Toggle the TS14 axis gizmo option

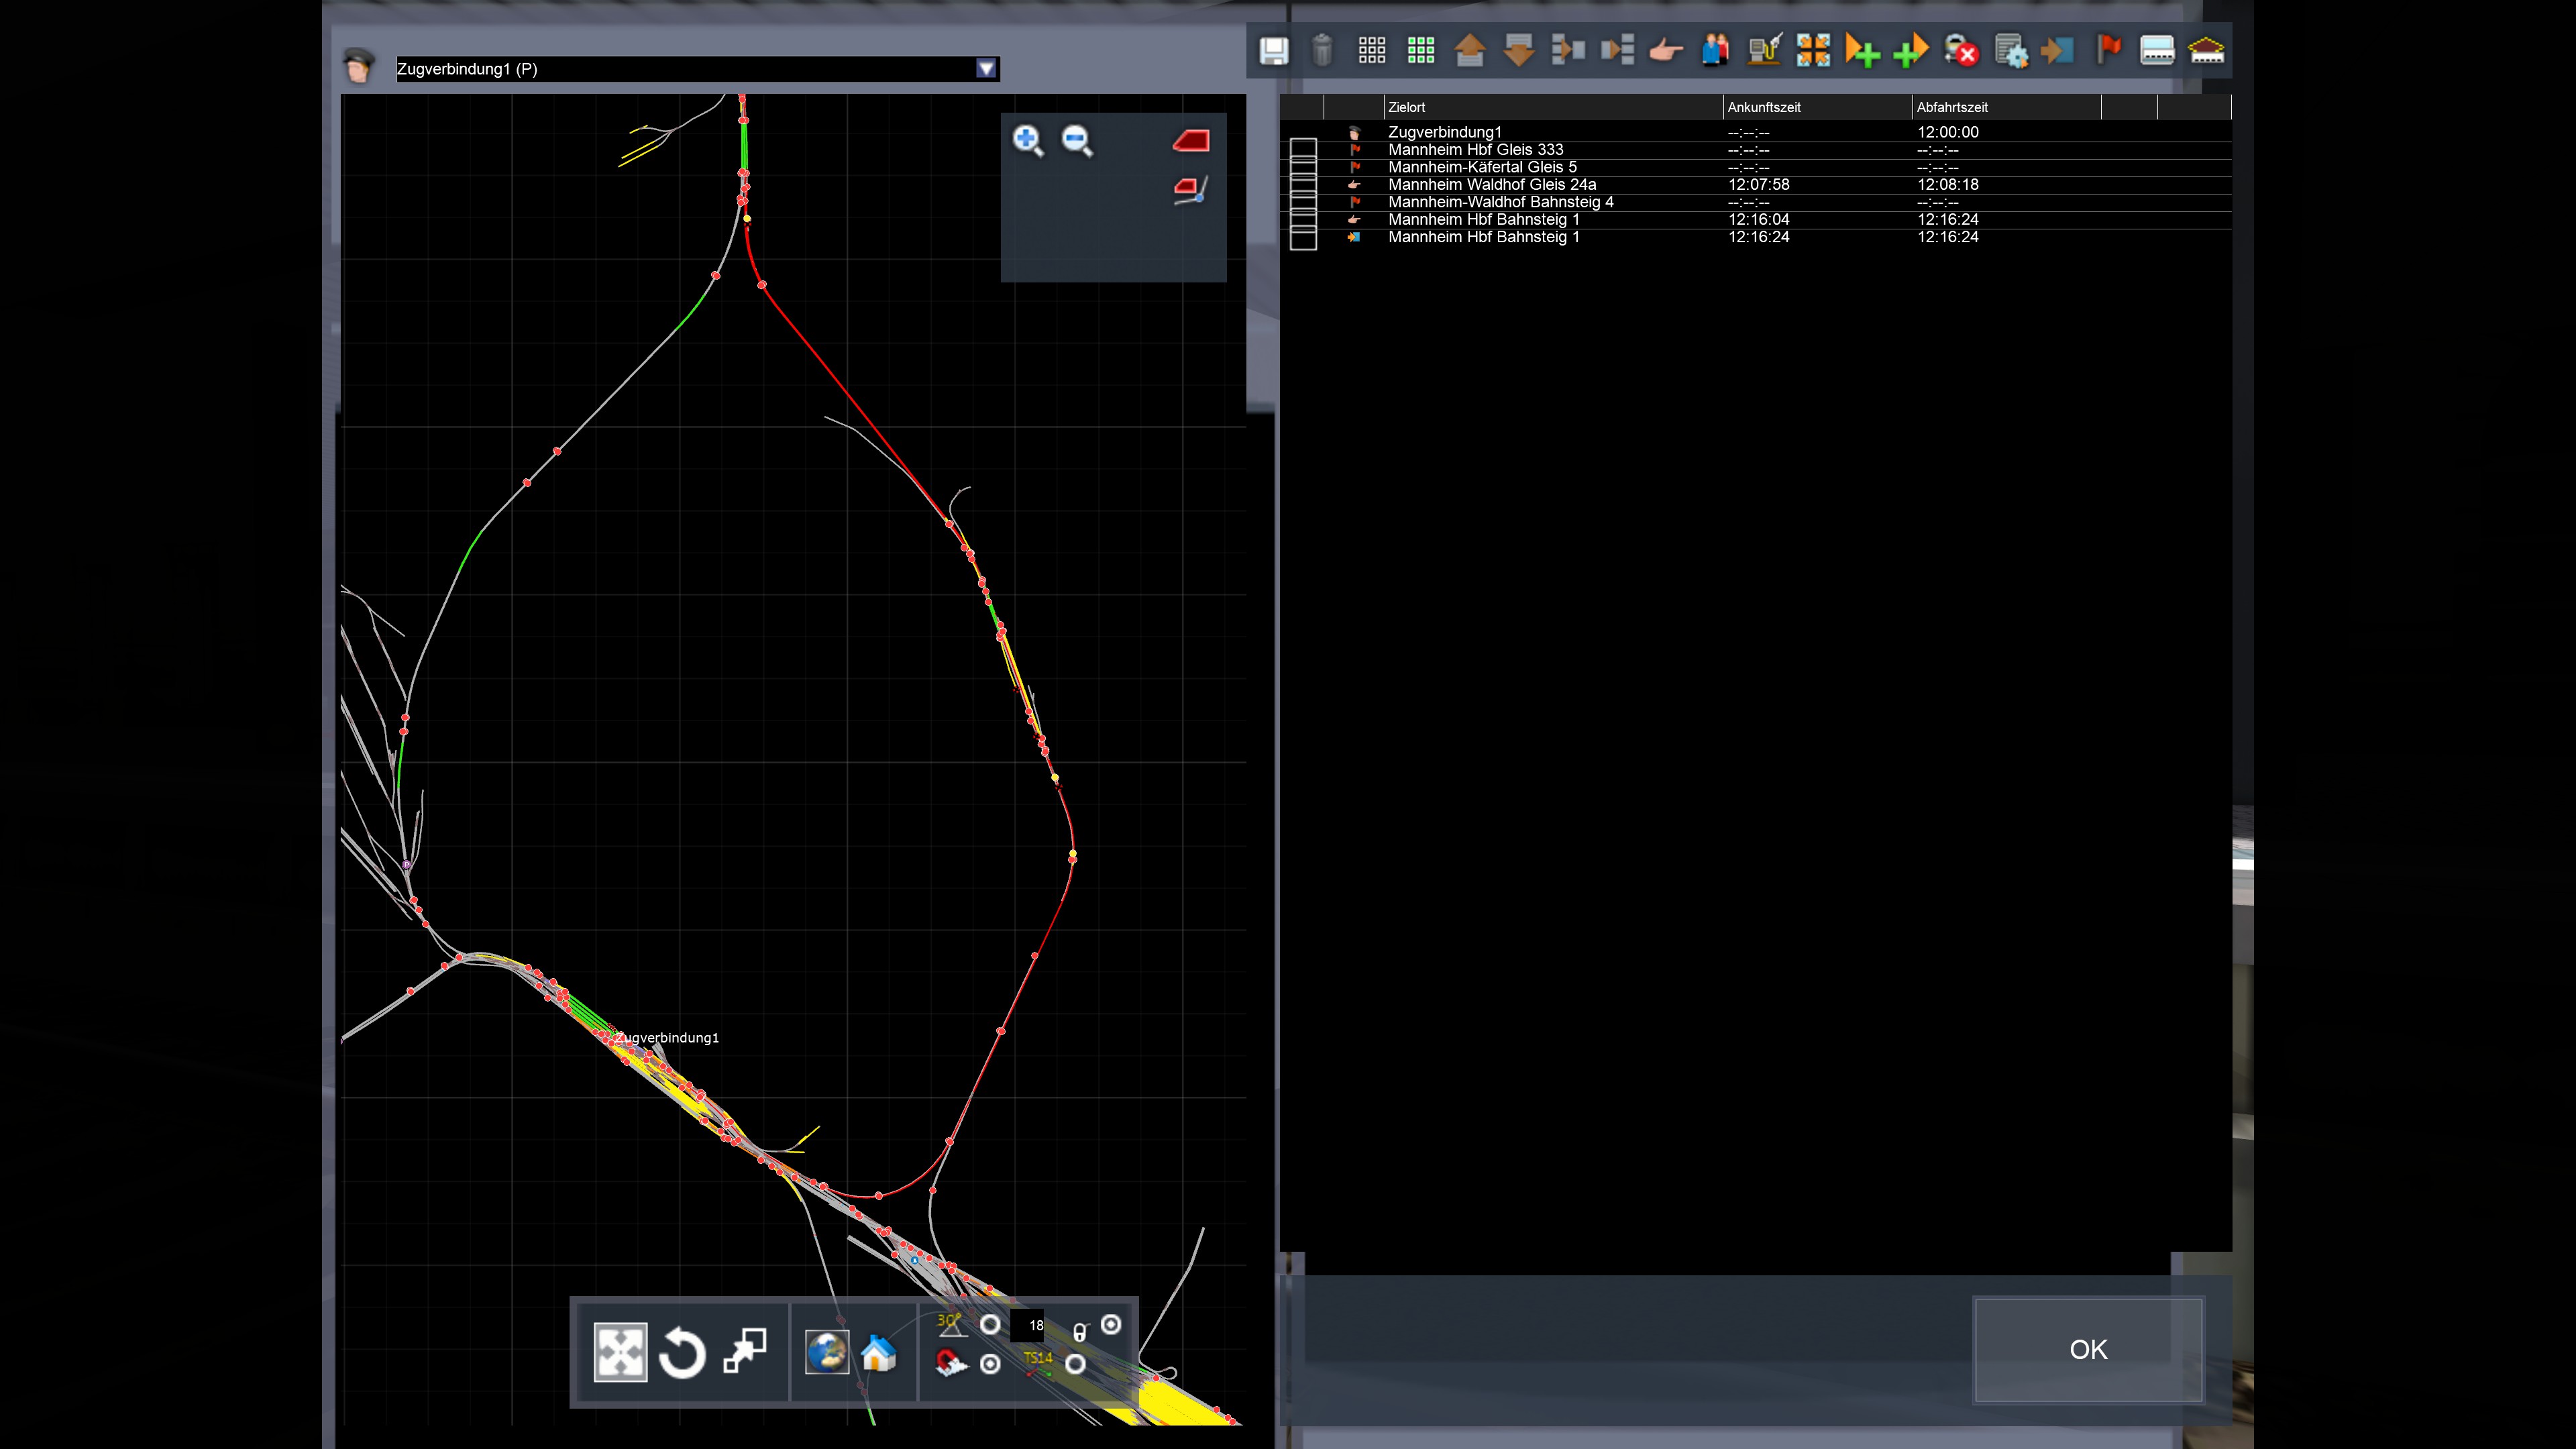point(1076,1364)
